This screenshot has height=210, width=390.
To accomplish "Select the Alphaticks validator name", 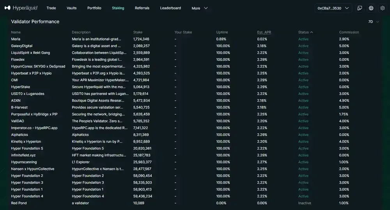I will (x=19, y=135).
